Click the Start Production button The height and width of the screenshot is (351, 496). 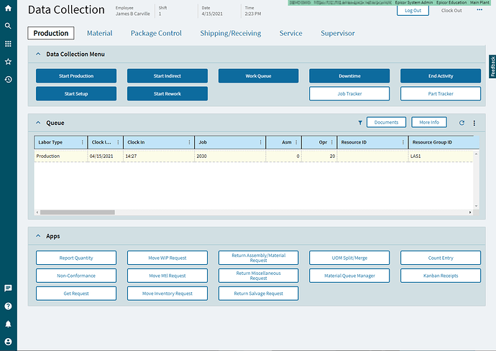click(75, 76)
